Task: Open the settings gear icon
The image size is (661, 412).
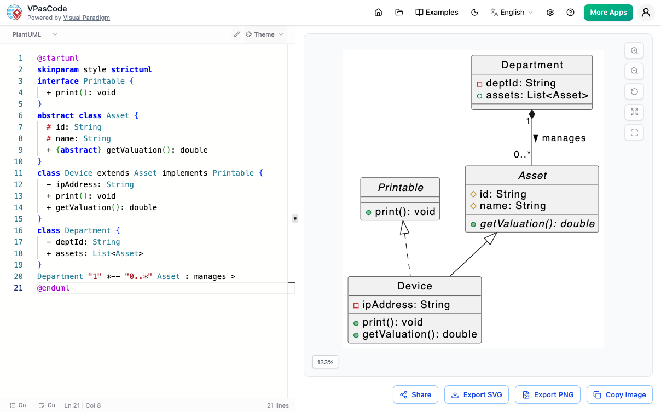Action: [550, 12]
